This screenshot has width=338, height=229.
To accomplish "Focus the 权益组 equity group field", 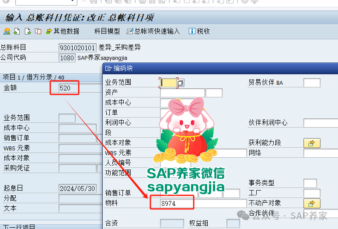I will click(233, 223).
